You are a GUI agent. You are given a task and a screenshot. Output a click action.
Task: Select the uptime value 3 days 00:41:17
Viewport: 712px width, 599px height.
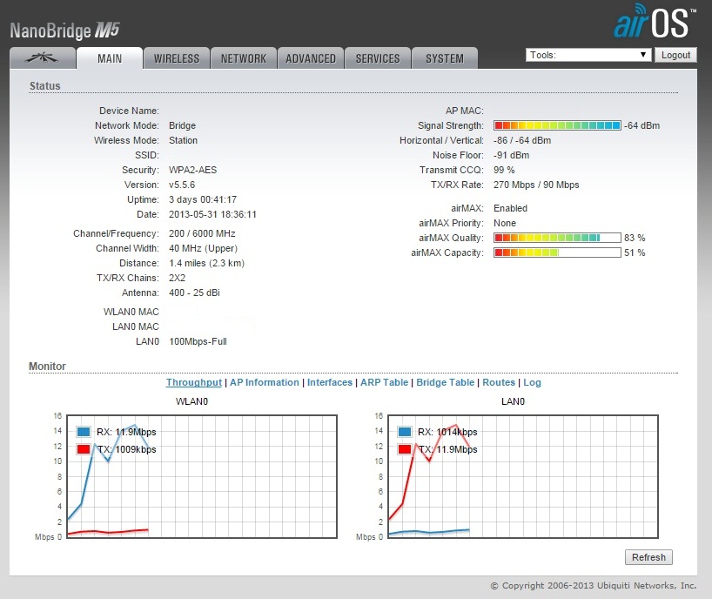tap(203, 199)
